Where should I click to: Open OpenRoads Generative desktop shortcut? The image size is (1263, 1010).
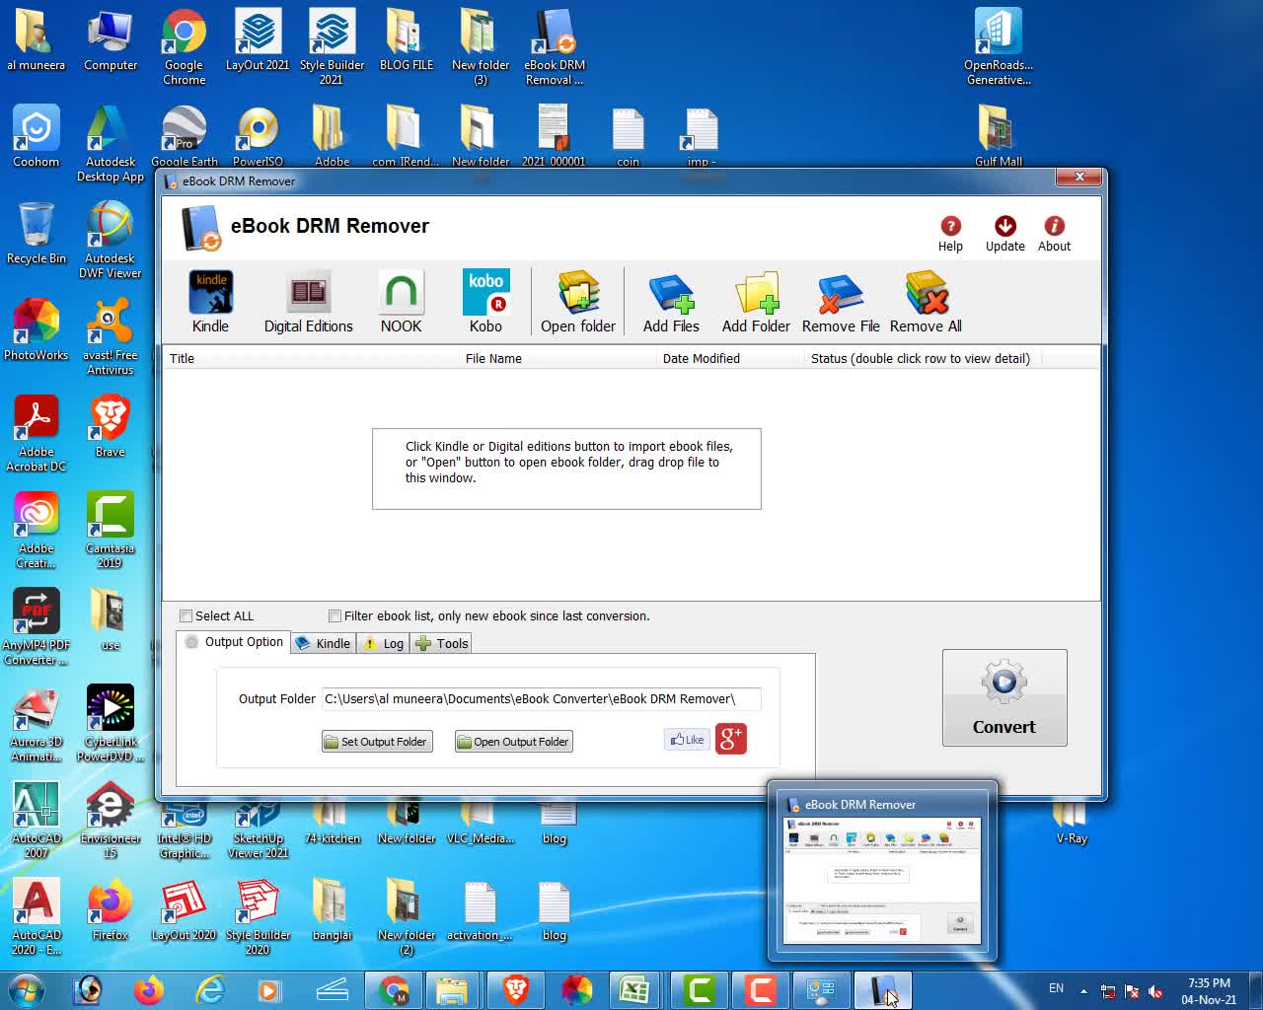(x=999, y=47)
